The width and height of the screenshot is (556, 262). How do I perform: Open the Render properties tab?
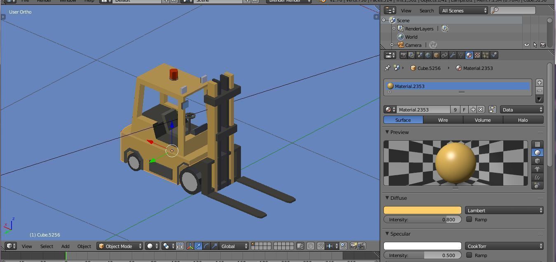404,55
